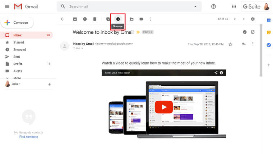Star this email
This screenshot has width=273, height=154.
click(230, 44)
